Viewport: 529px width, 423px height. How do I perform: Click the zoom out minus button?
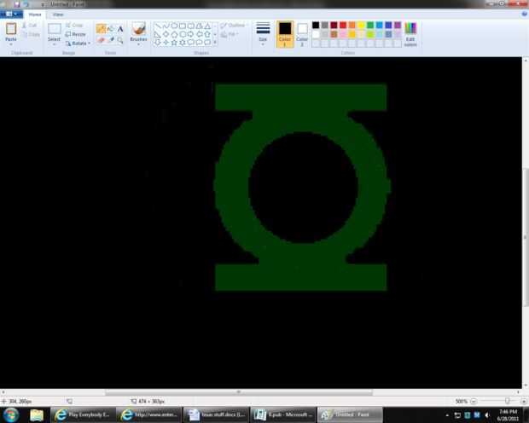click(474, 401)
